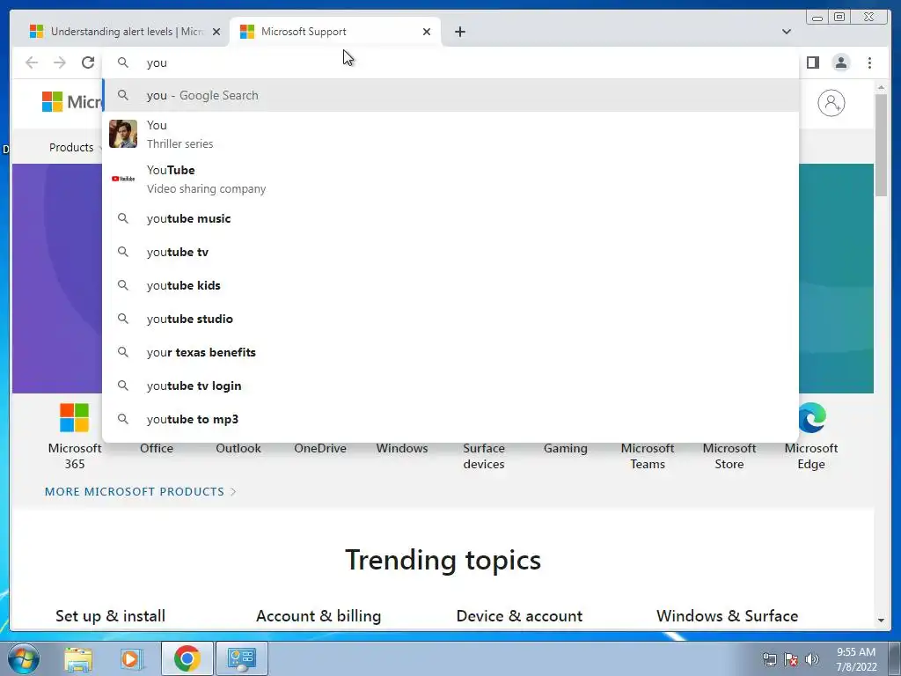Select the 'youtube tv login' suggestion
The height and width of the screenshot is (676, 901).
point(450,386)
